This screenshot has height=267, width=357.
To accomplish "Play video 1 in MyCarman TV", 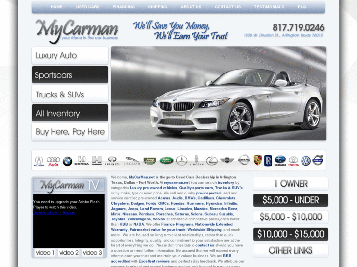I will pyautogui.click(x=45, y=253).
